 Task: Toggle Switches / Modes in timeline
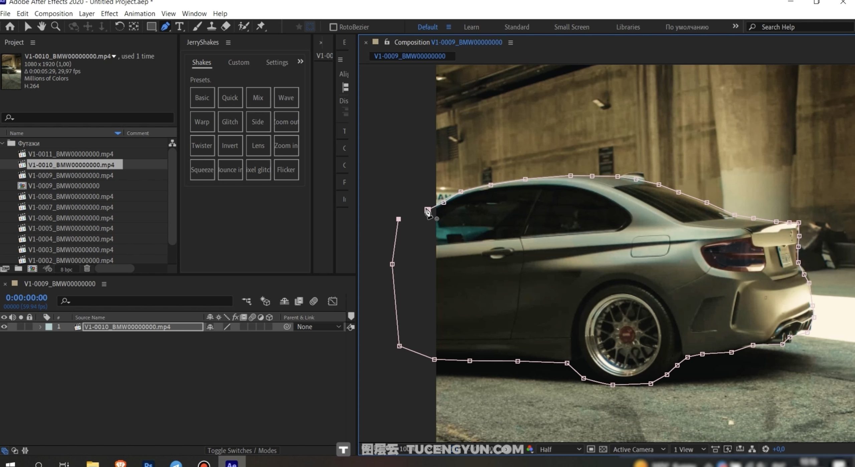coord(242,450)
